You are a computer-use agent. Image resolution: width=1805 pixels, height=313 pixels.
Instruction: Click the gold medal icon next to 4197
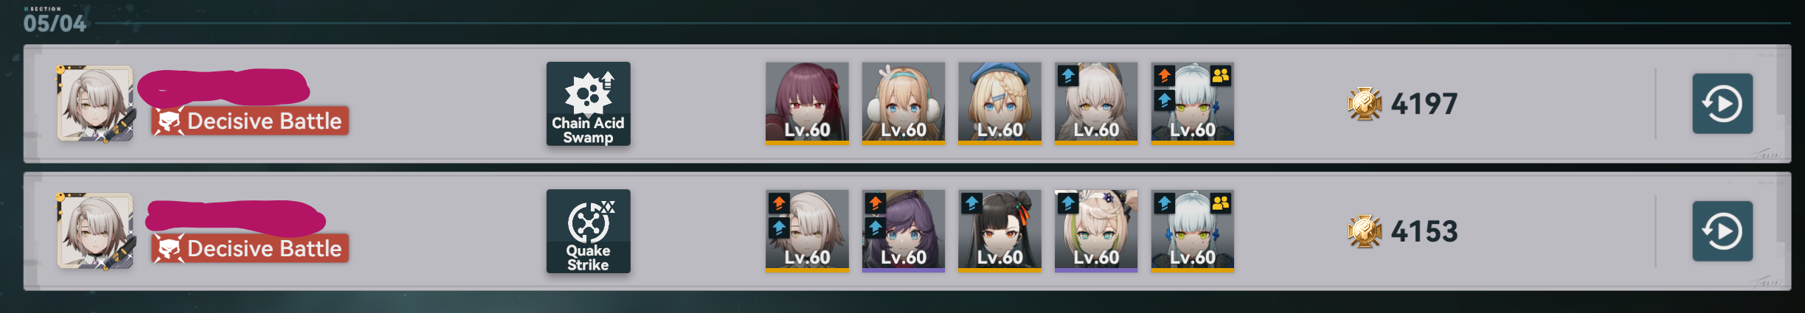coord(1365,104)
